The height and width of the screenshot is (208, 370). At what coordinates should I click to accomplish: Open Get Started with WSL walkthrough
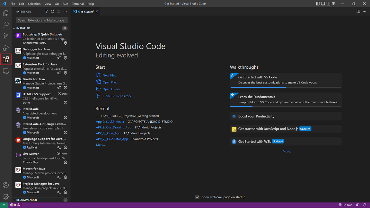coord(286,142)
